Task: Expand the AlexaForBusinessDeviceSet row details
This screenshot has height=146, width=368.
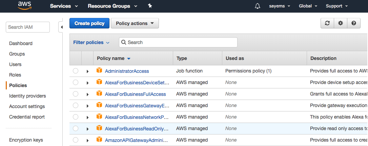Action: point(87,83)
